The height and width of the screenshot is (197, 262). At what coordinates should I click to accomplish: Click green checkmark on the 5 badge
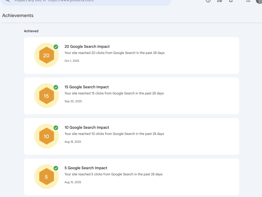click(x=56, y=168)
